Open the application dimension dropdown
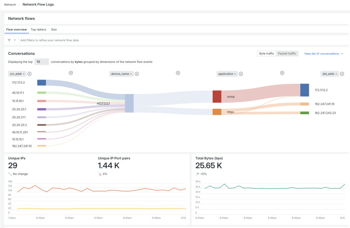Screen dimensions: 350x228 [x=227, y=74]
